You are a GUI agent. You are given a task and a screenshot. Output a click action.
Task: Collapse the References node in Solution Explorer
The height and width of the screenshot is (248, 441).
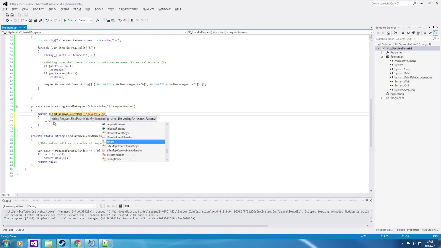(382, 56)
